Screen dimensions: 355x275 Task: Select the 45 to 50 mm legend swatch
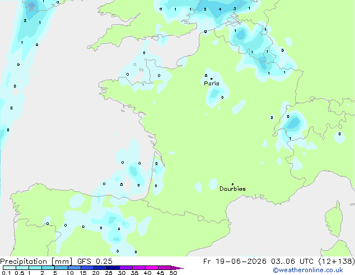tap(165, 268)
